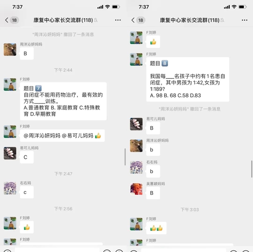Tap the right chat scrollbar indicator
The height and width of the screenshot is (252, 253).
pos(251,169)
